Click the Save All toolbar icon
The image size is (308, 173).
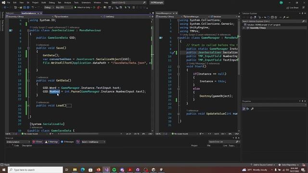point(28,8)
